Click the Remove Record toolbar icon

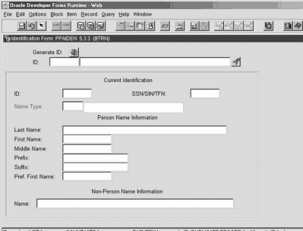tap(66, 26)
